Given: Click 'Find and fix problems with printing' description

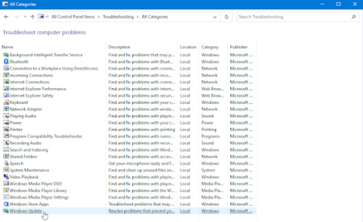Looking at the screenshot, I should point(142,129).
